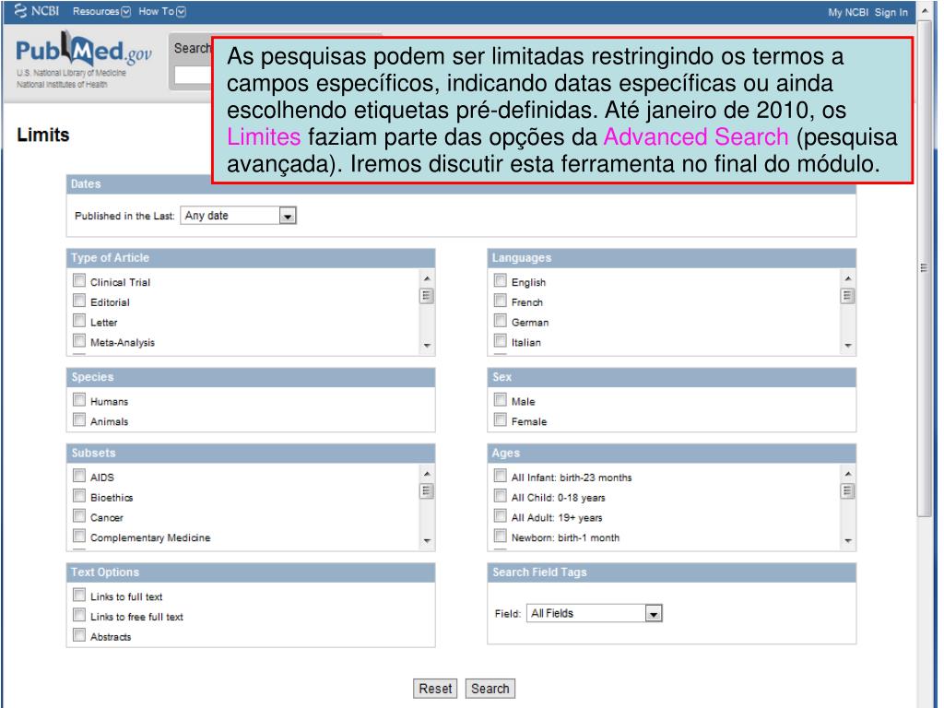Screen dimensions: 944x708
Task: Open the Search Field Tags field dropdown
Action: coord(595,613)
